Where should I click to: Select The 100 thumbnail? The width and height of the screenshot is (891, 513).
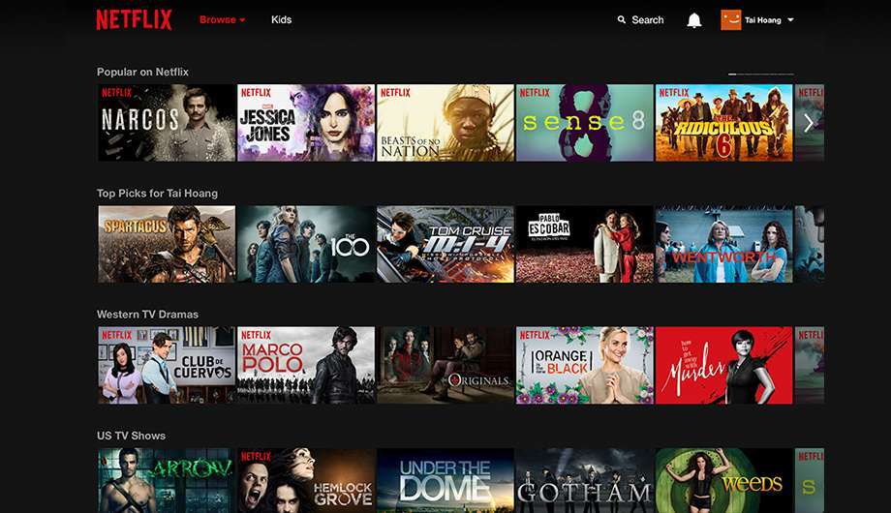click(306, 244)
